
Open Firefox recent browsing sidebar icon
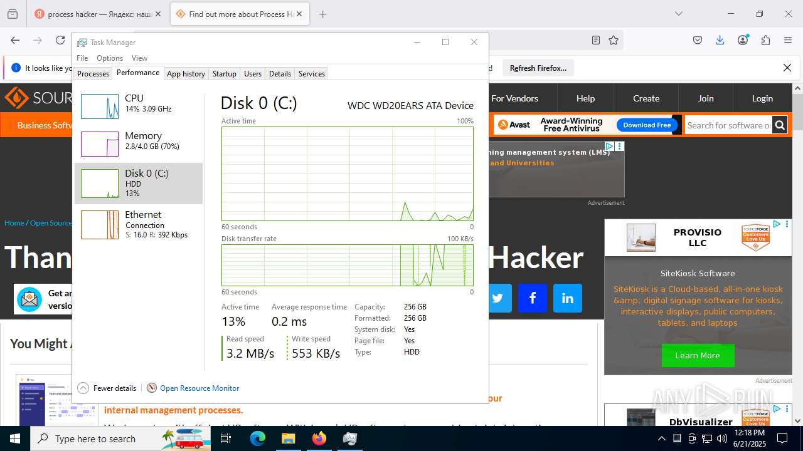(x=13, y=14)
